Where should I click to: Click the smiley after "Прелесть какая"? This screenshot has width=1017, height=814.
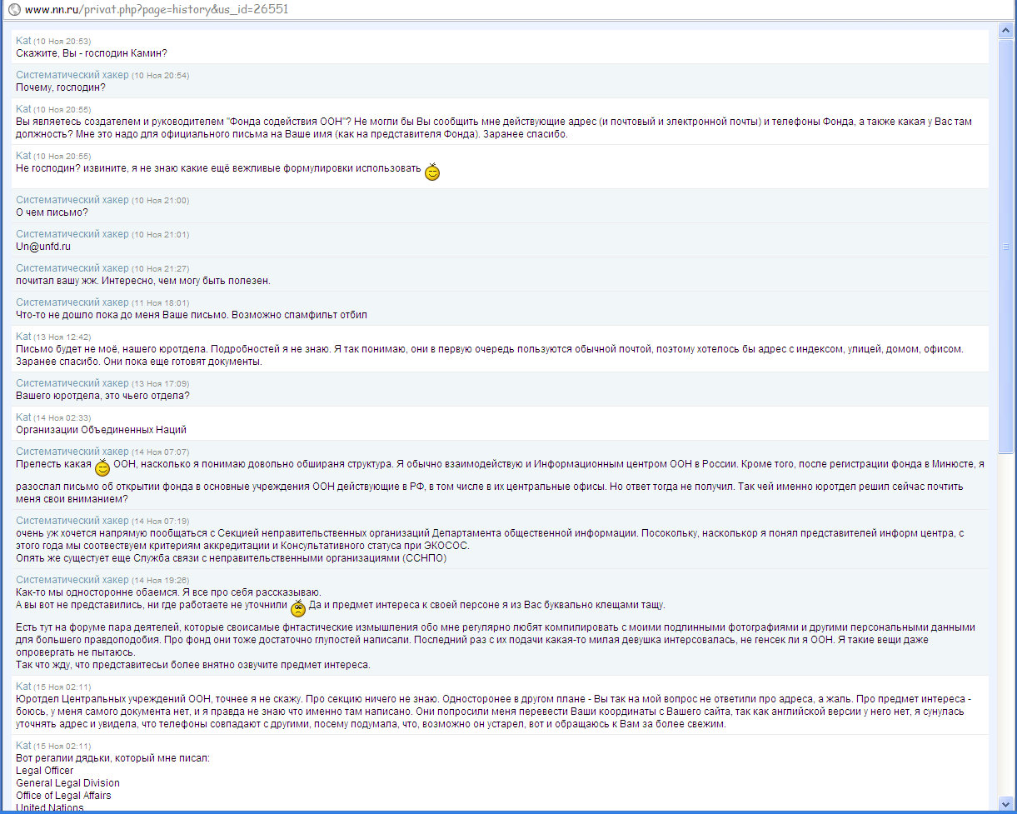click(102, 467)
